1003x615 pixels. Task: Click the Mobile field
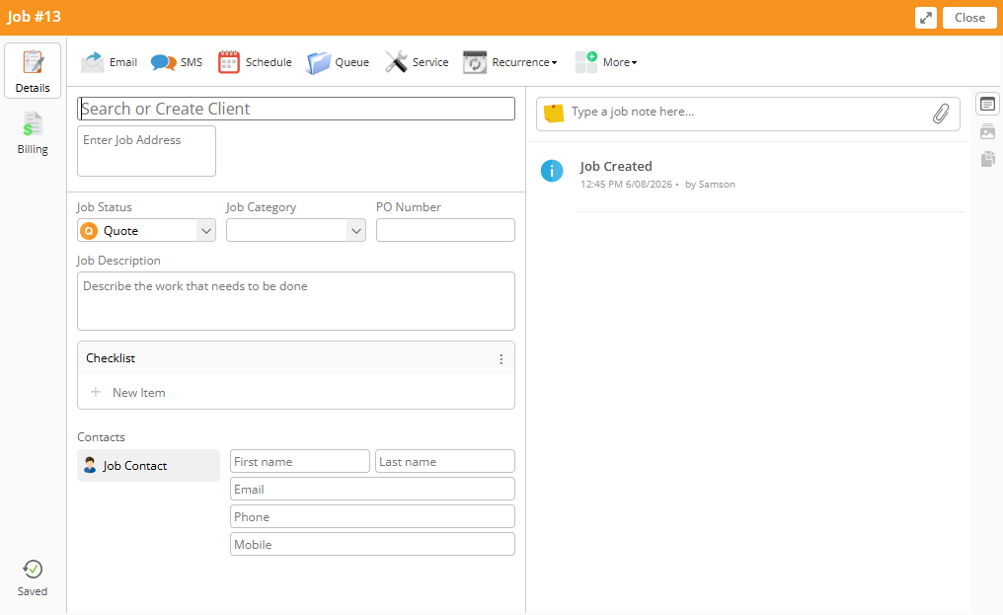(372, 544)
